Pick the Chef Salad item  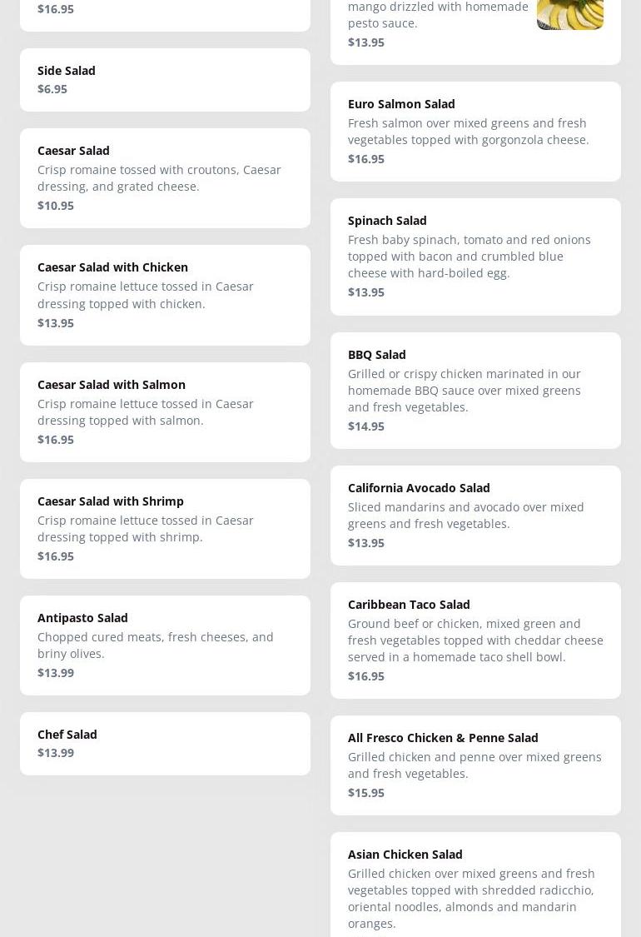tap(165, 743)
